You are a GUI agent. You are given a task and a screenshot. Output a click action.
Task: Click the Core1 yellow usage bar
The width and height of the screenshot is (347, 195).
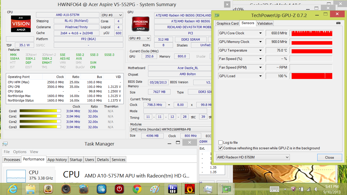(x=40, y=116)
